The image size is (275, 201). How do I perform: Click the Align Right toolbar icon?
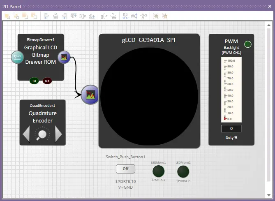click(x=65, y=16)
